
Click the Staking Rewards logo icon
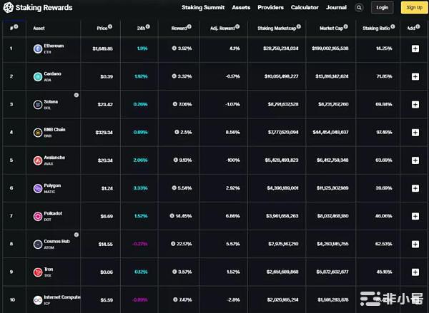[x=9, y=8]
